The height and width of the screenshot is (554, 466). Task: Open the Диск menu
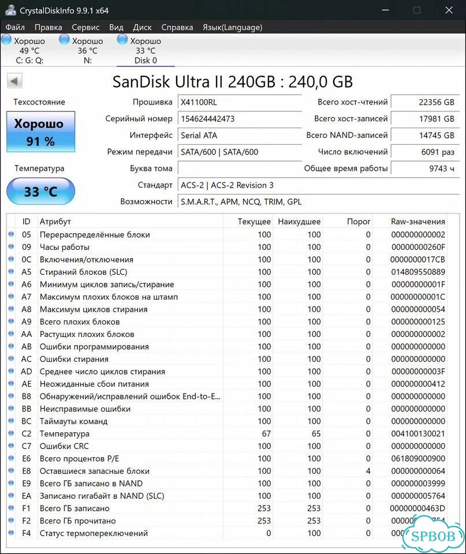[142, 27]
